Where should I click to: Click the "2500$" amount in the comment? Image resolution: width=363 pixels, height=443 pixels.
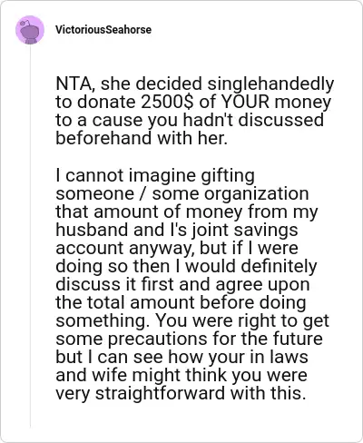(x=167, y=102)
